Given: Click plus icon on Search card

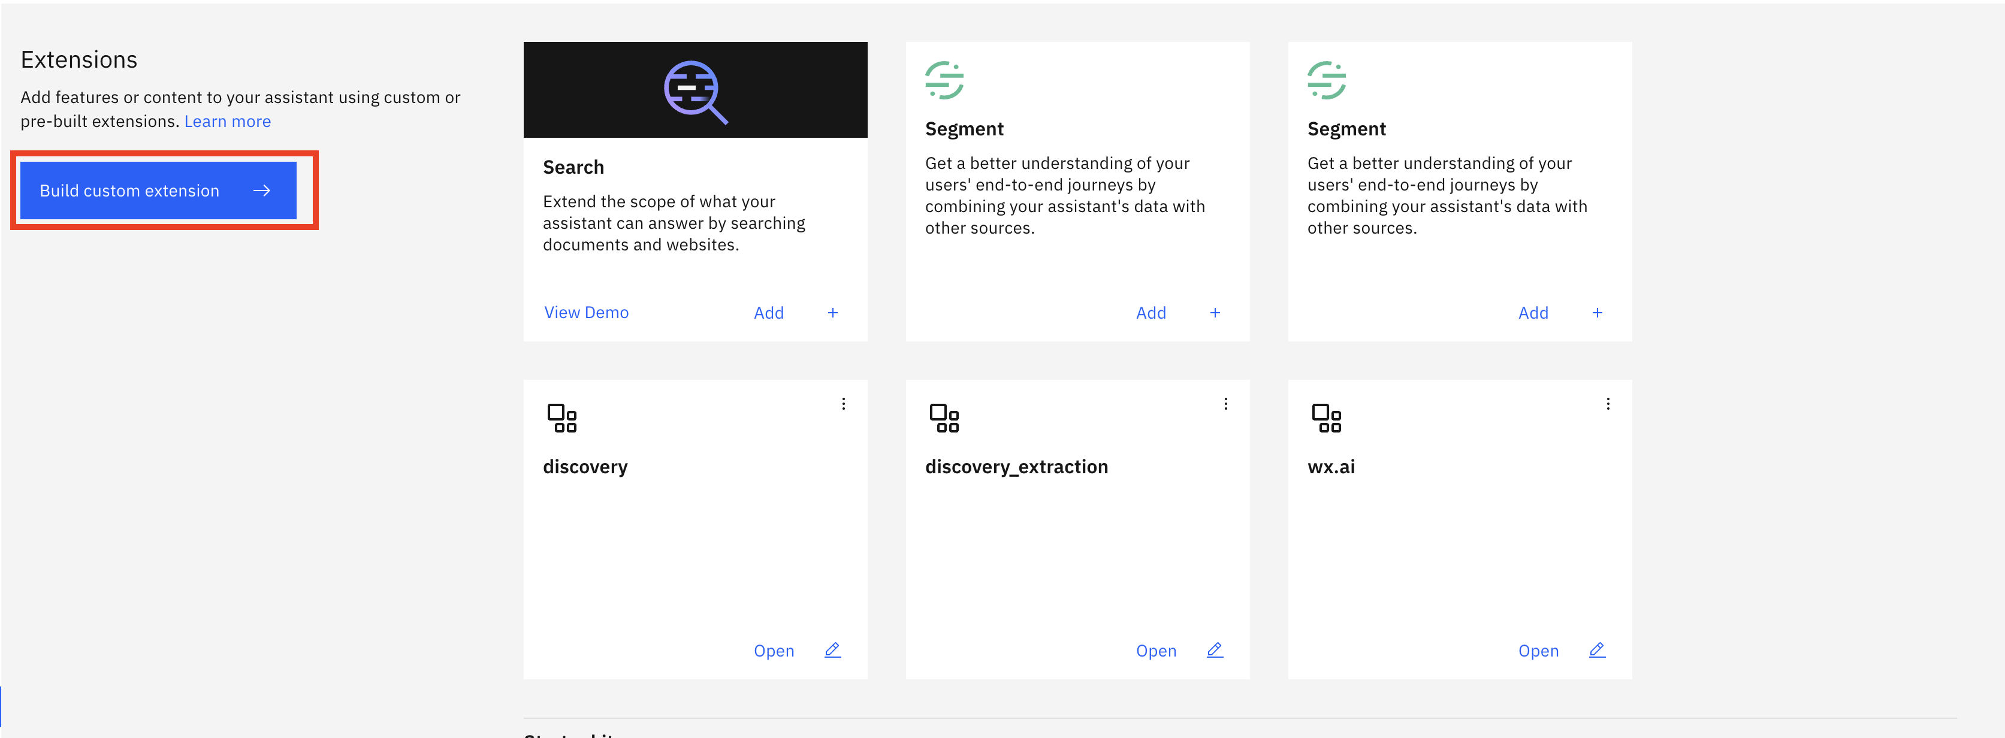Looking at the screenshot, I should 833,313.
